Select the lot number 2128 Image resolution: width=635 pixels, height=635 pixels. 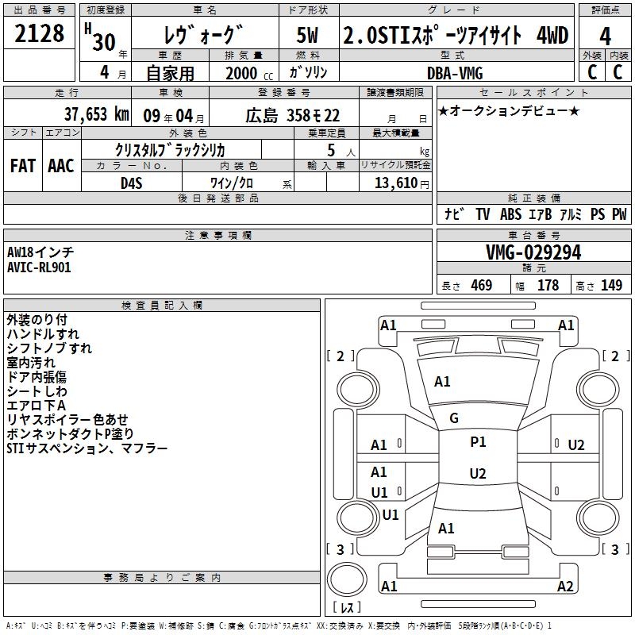click(x=39, y=33)
